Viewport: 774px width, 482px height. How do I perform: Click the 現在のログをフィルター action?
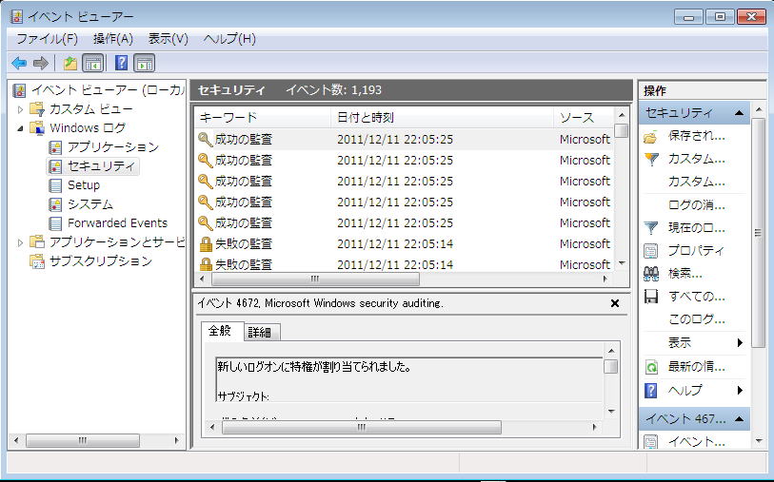[x=696, y=228]
